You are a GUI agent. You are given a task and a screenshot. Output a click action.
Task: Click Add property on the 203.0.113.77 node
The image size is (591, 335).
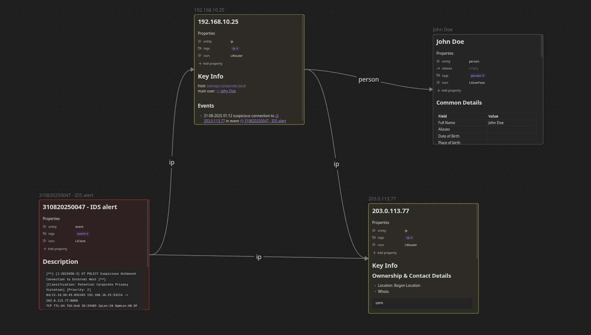tap(385, 253)
